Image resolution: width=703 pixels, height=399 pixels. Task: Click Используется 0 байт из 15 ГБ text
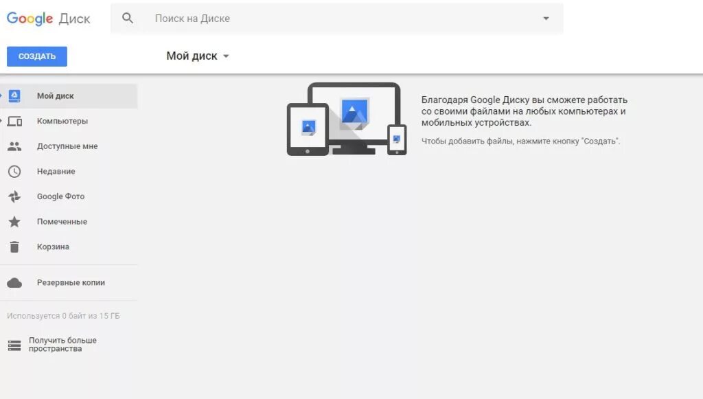[63, 316]
